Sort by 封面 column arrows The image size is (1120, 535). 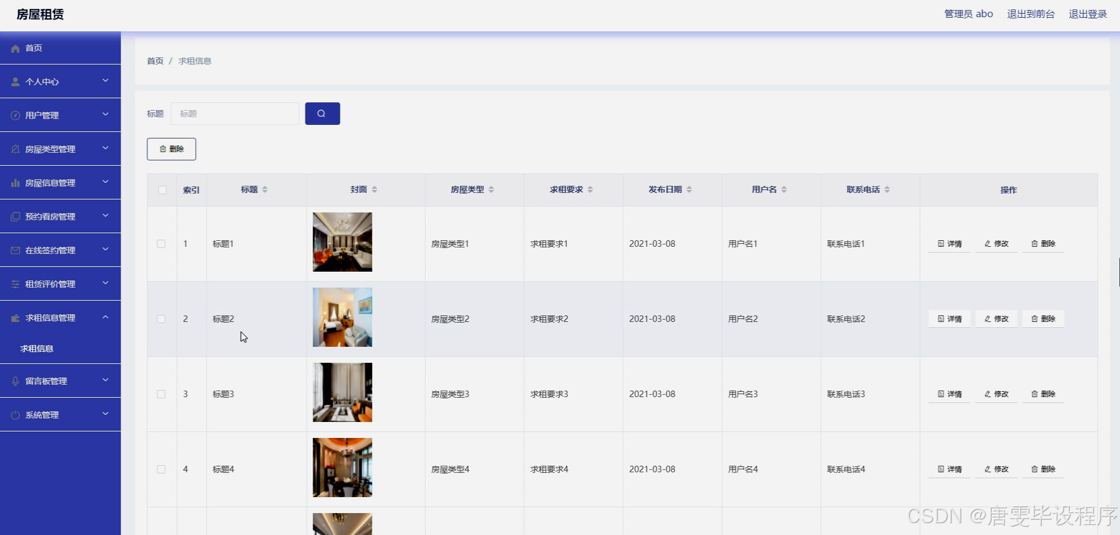(375, 189)
